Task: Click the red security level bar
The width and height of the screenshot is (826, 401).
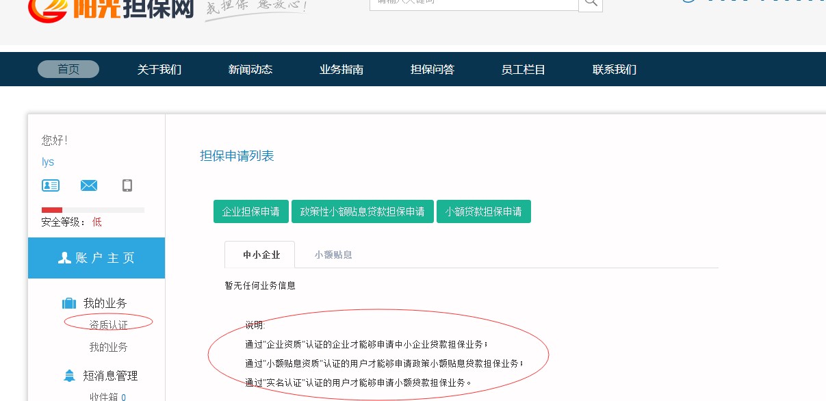Action: [x=52, y=210]
